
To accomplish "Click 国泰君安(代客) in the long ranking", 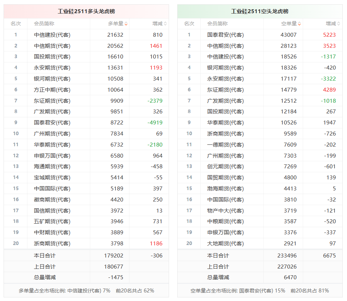I will (x=52, y=123).
